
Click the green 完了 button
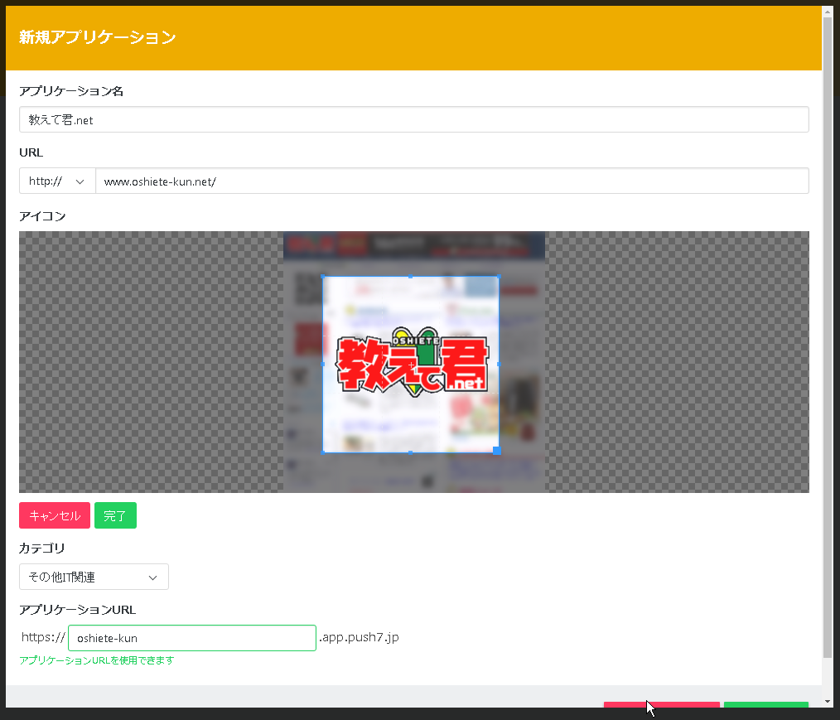tap(115, 515)
